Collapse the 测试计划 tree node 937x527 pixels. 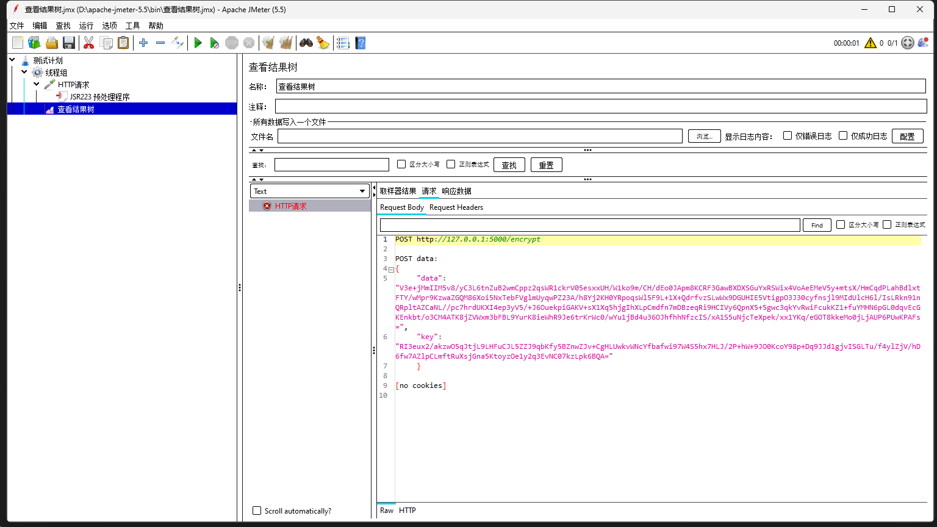click(x=12, y=60)
